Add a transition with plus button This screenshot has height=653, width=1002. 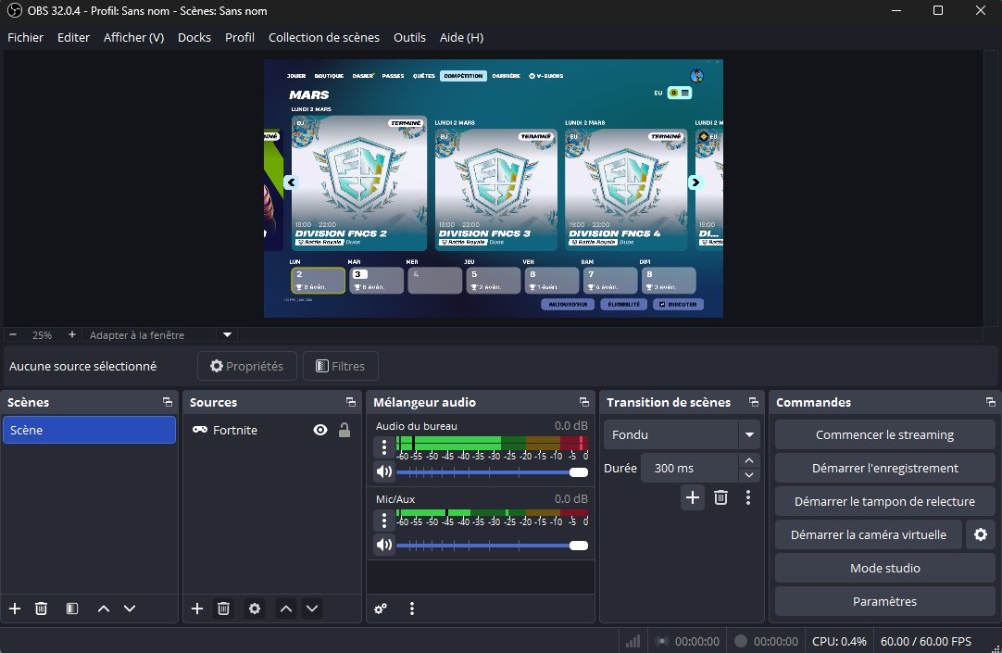point(692,497)
